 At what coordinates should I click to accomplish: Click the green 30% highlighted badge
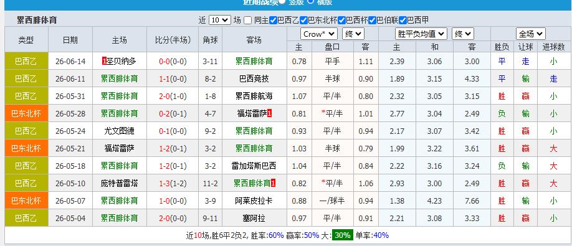(343, 235)
